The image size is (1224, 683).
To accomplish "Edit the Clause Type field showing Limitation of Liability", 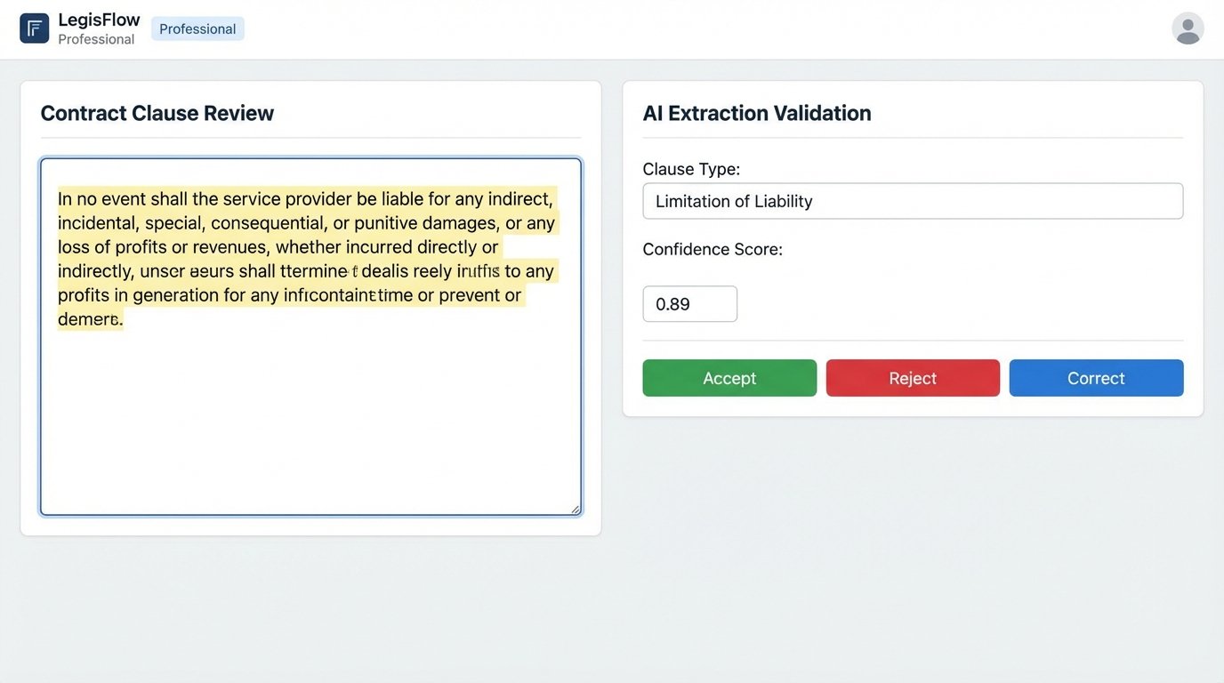I will pos(913,201).
